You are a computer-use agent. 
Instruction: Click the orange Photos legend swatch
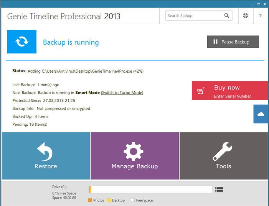pyautogui.click(x=90, y=200)
